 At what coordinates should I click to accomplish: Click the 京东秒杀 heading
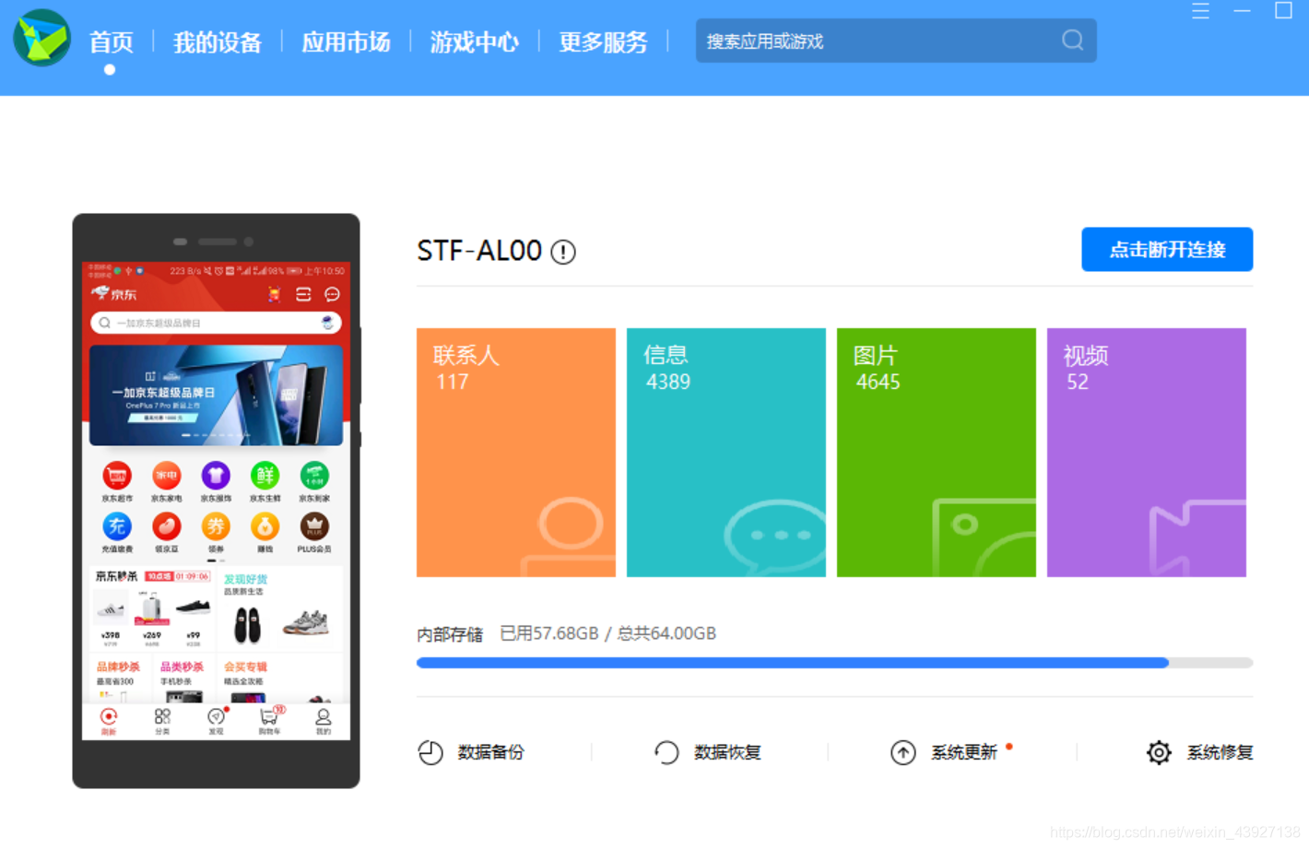click(116, 576)
